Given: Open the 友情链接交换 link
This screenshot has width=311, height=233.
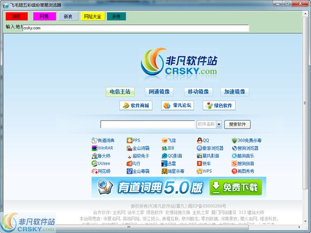Looking at the screenshot, I should (177, 212).
